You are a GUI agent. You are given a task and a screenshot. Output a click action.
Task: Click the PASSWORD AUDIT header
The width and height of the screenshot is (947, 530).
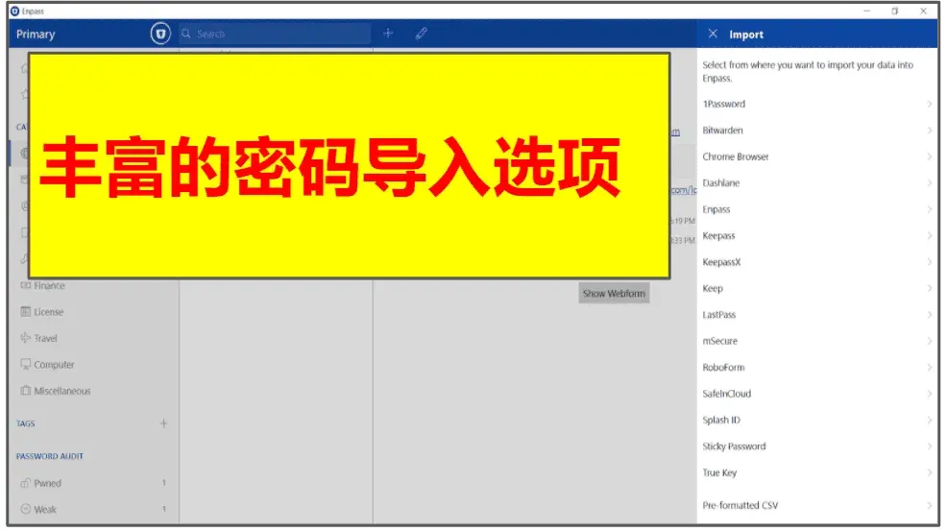pyautogui.click(x=50, y=456)
